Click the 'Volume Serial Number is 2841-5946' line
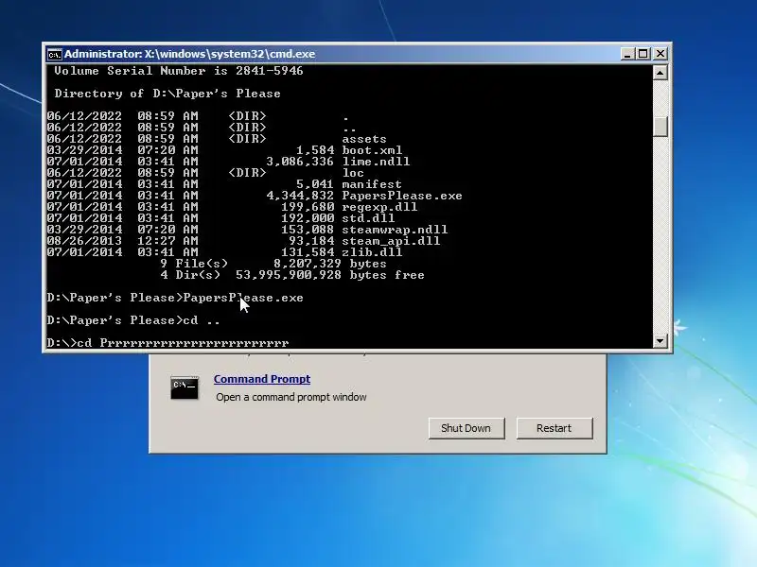The image size is (757, 567). (x=179, y=71)
